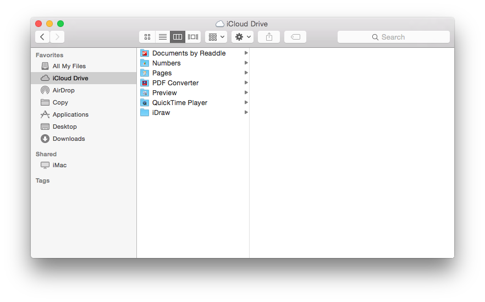Click the iDraw folder icon
Viewport: 485px width, 302px height.
coord(145,112)
